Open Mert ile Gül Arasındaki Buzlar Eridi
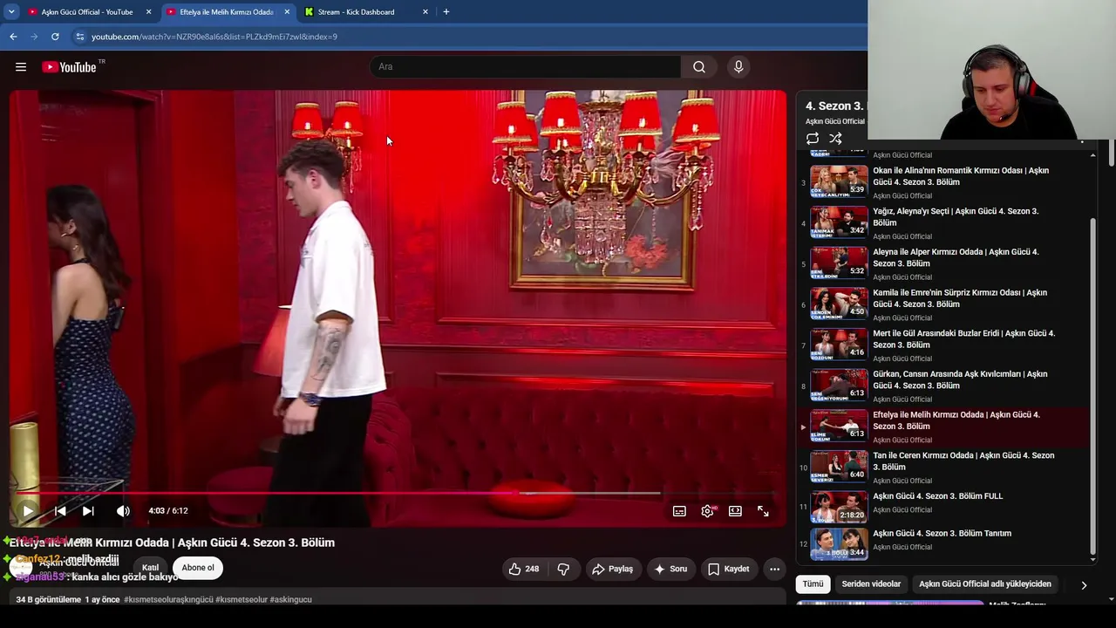 (x=963, y=339)
